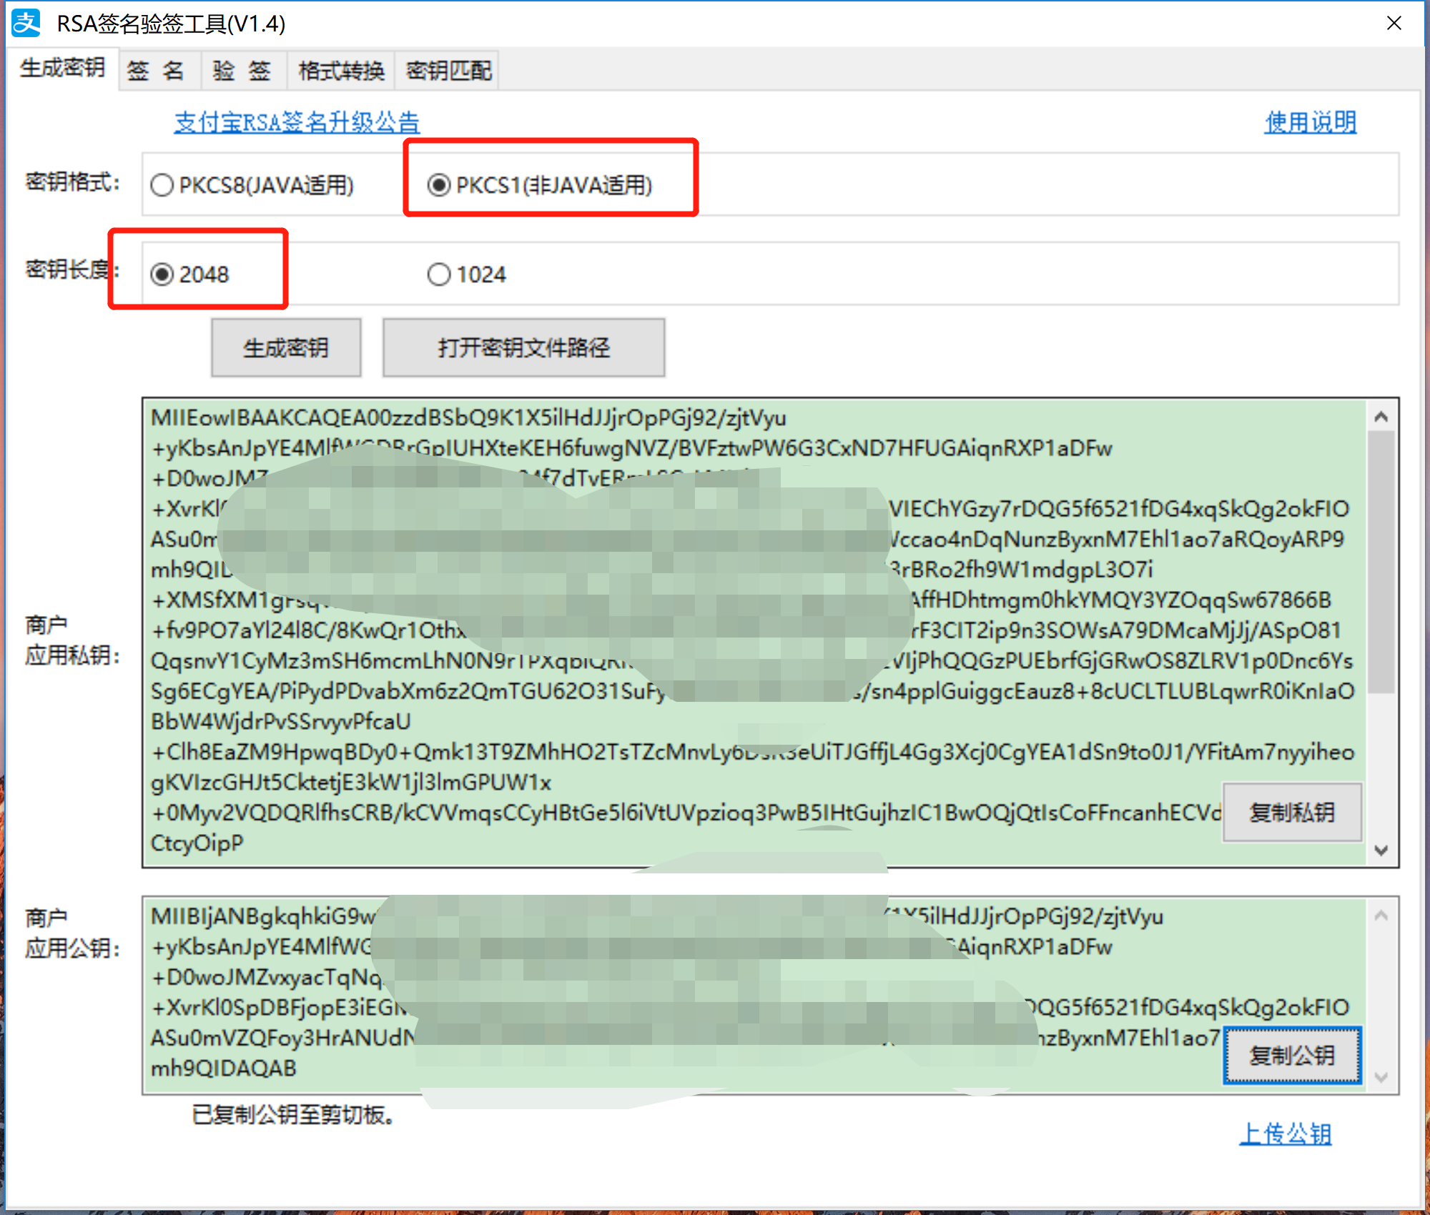Switch to the 密钥匹配 tab

pos(448,71)
